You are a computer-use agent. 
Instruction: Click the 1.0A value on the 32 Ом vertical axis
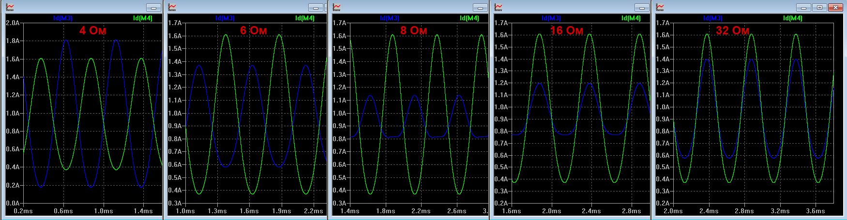coord(663,107)
